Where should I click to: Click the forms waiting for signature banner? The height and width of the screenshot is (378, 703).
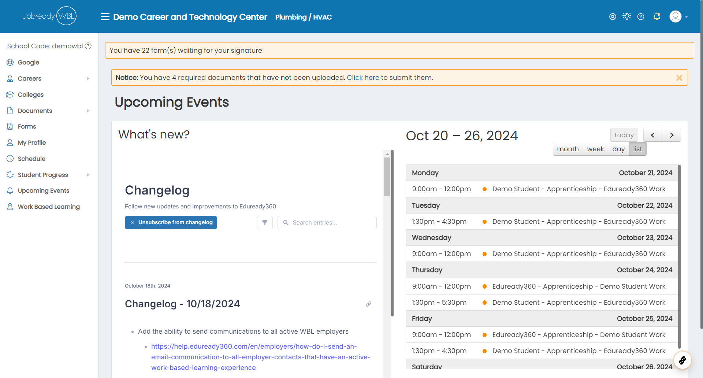pos(399,50)
